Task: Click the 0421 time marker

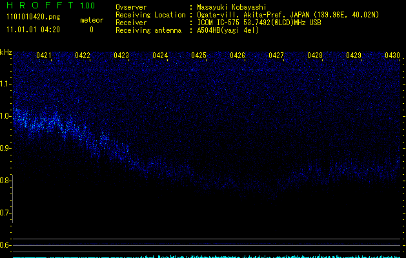Action: (x=44, y=55)
